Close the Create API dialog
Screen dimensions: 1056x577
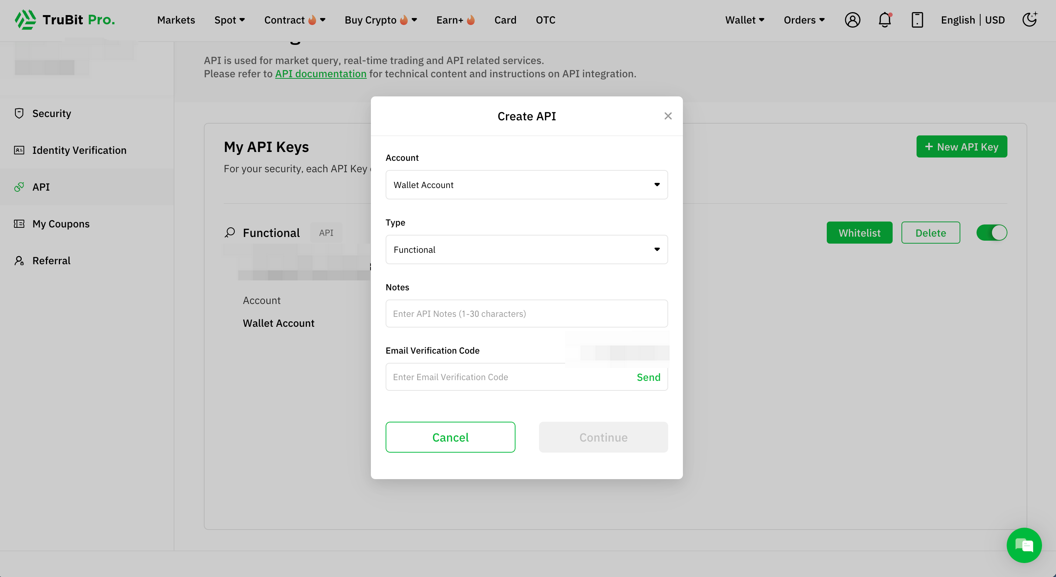tap(668, 116)
